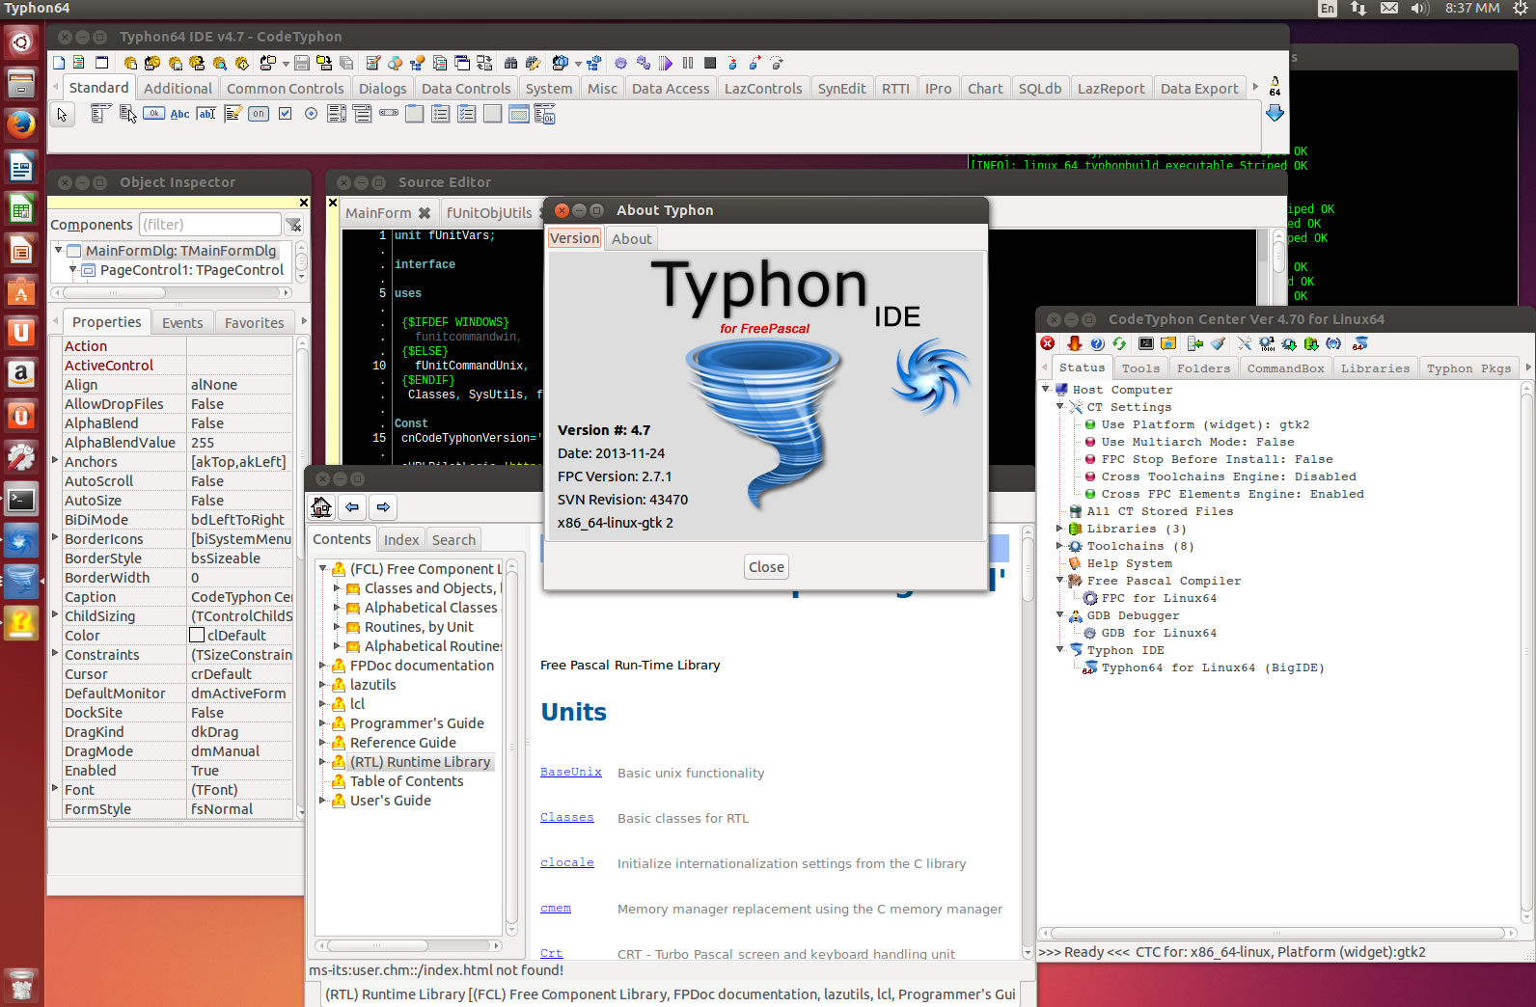
Task: Open the Terminal from the Ubuntu dock
Action: pyautogui.click(x=21, y=500)
